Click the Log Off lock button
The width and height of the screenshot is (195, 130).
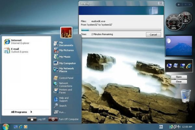tap(32, 119)
